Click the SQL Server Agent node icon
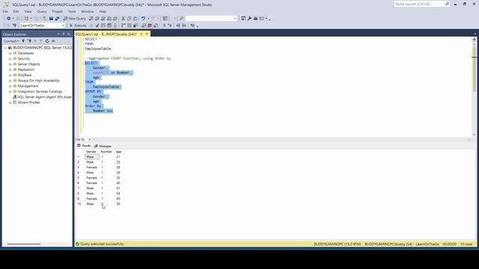This screenshot has height=269, width=479. click(15, 97)
